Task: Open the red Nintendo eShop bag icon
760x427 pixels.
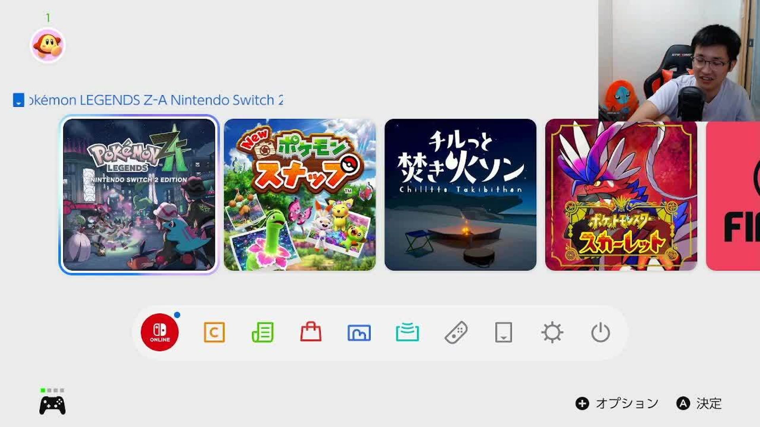Action: pyautogui.click(x=311, y=331)
